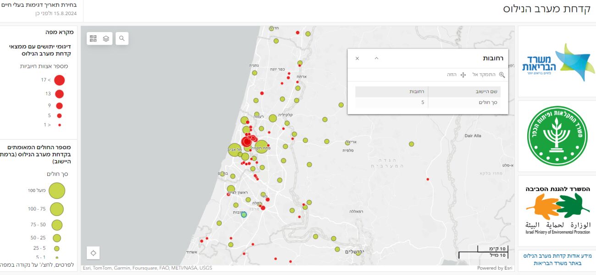Select the highlighted רחובות marker on map
This screenshot has height=275, width=596.
coord(244,214)
